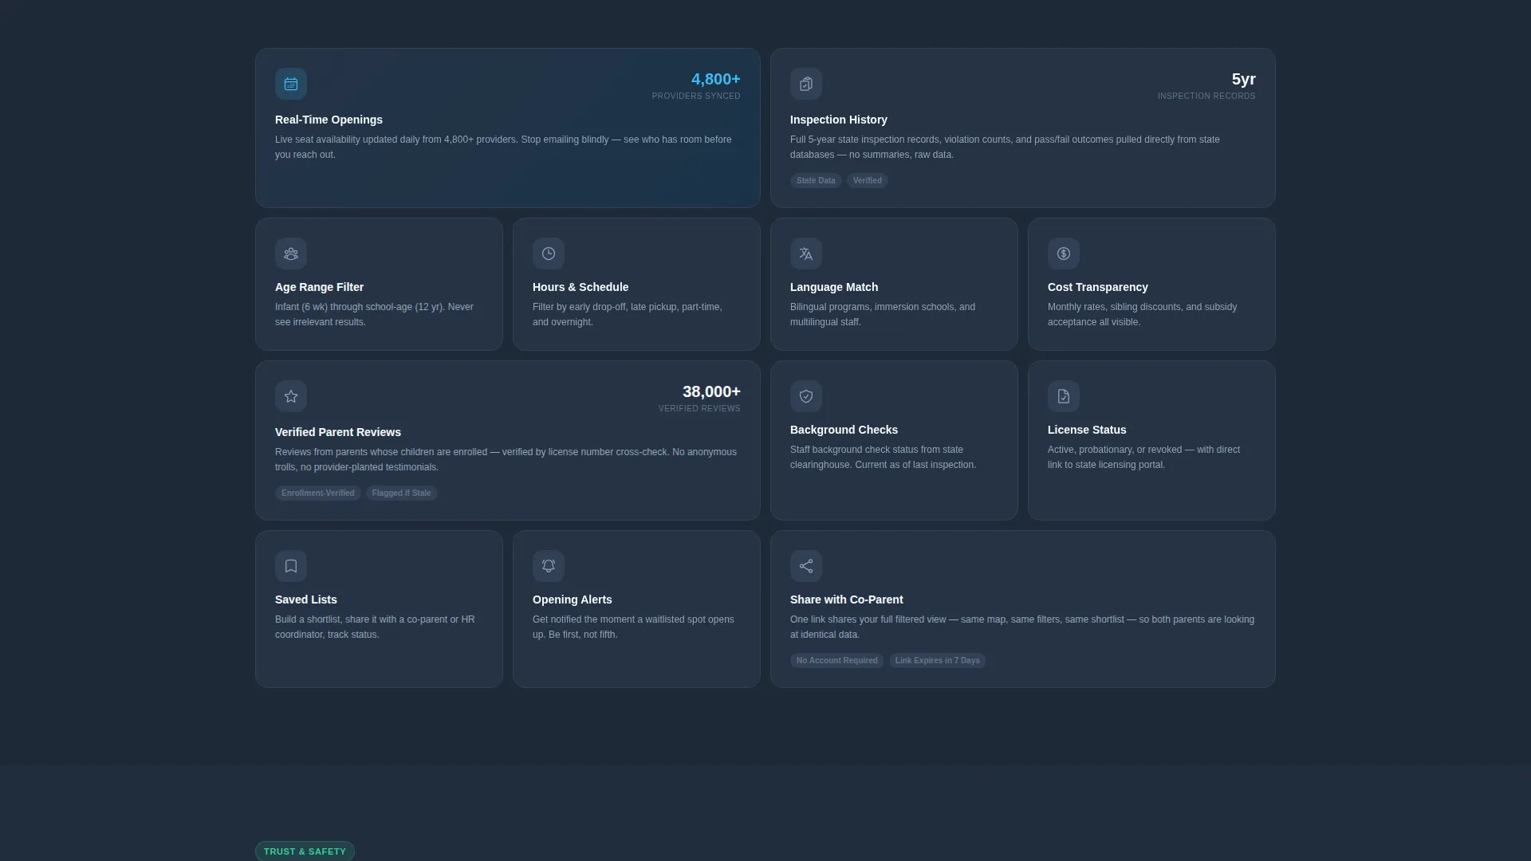
Task: Click the description starting "Bilingual programs, immersion schools"
Action: click(x=894, y=315)
